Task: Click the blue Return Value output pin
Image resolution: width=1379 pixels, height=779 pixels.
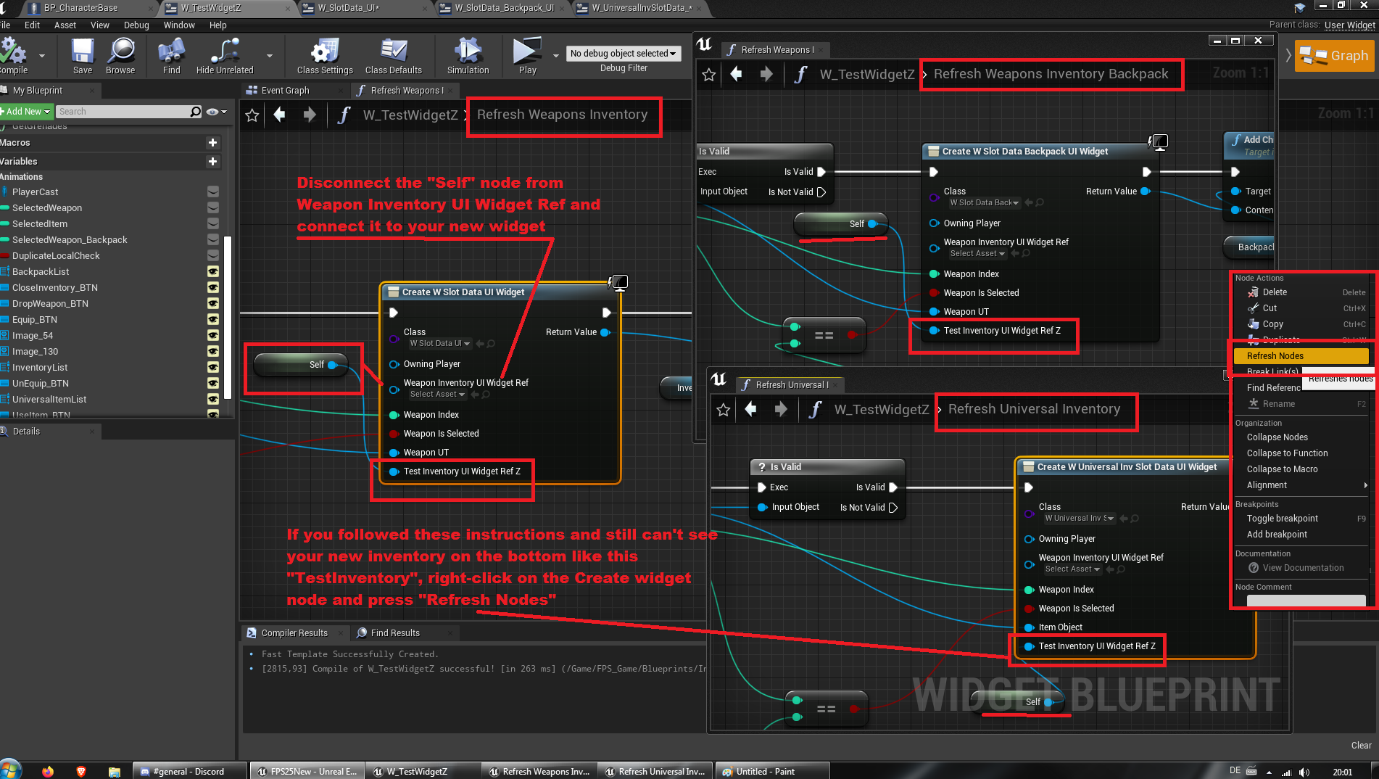Action: point(605,332)
